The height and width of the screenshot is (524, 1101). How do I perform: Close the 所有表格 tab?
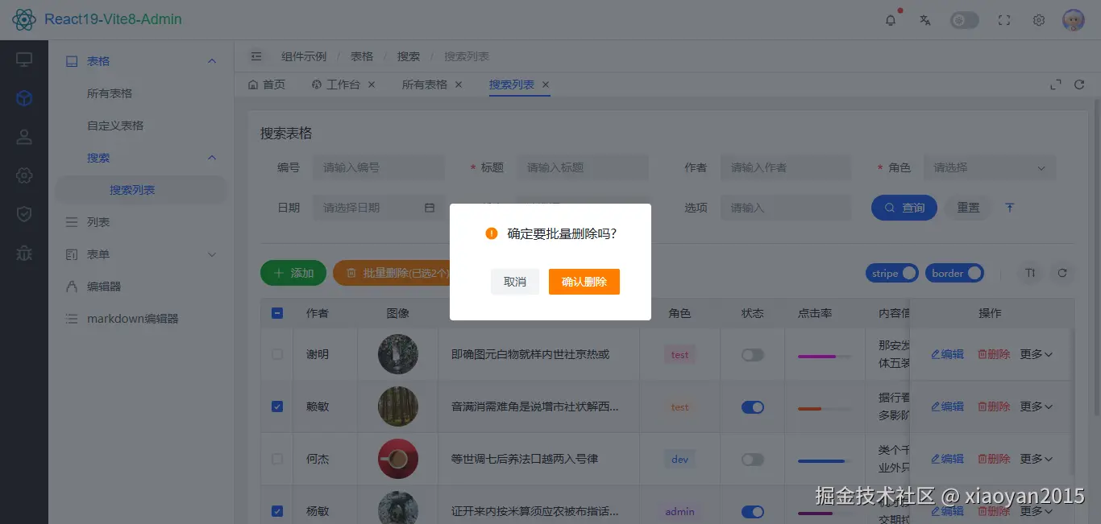pos(459,85)
